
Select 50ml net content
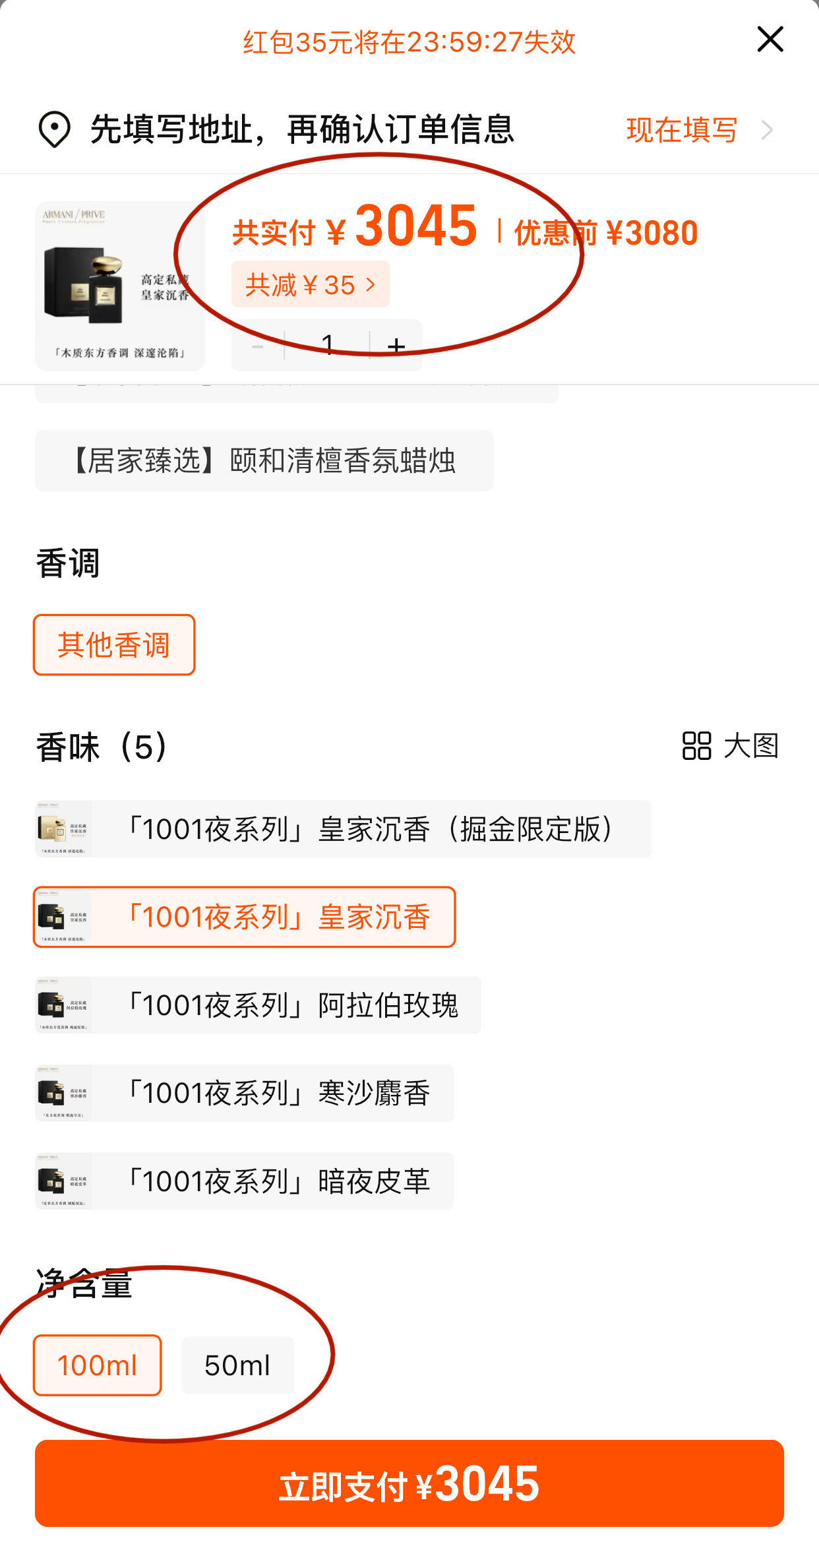tap(237, 1365)
